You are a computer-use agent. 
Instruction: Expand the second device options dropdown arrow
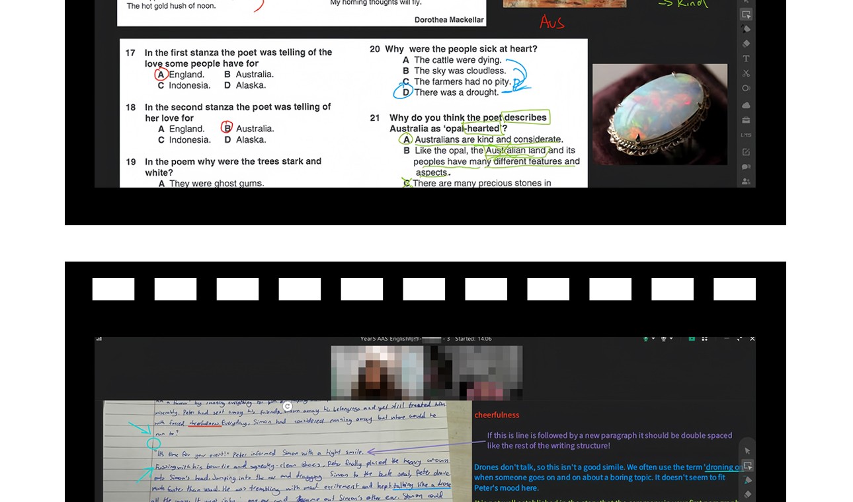(671, 339)
